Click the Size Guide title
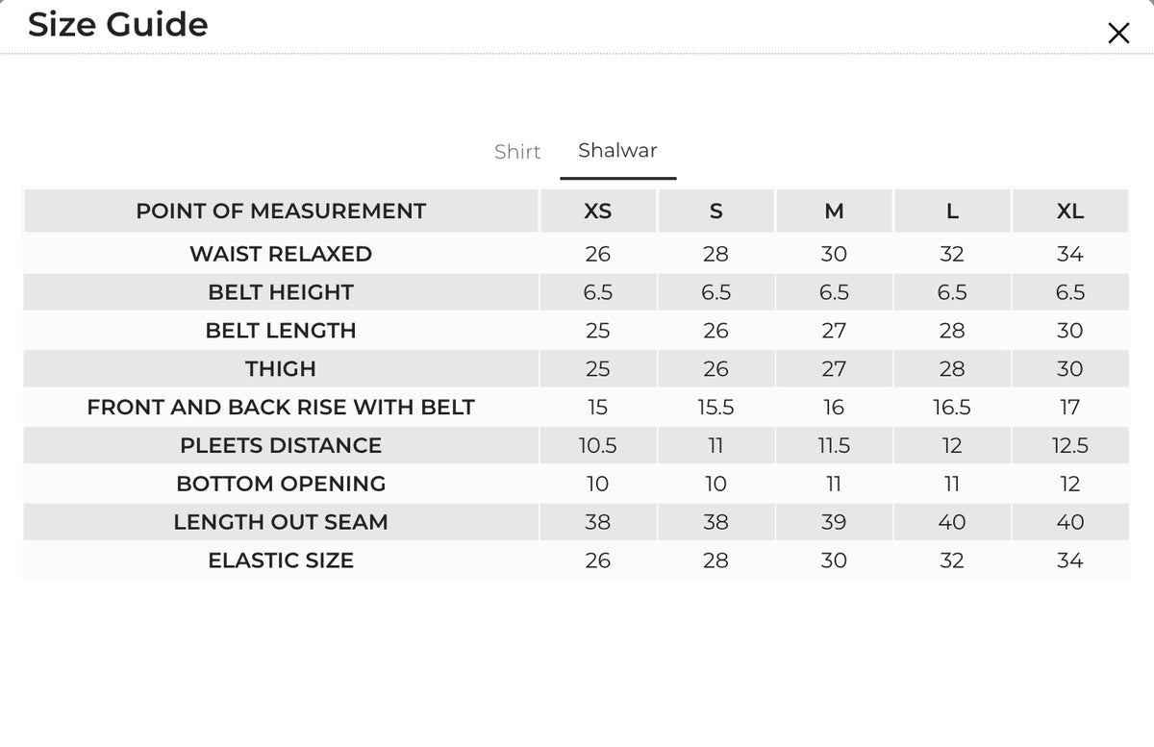This screenshot has height=747, width=1154. [118, 24]
